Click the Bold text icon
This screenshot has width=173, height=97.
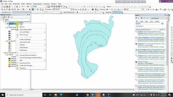(x=148, y=9)
